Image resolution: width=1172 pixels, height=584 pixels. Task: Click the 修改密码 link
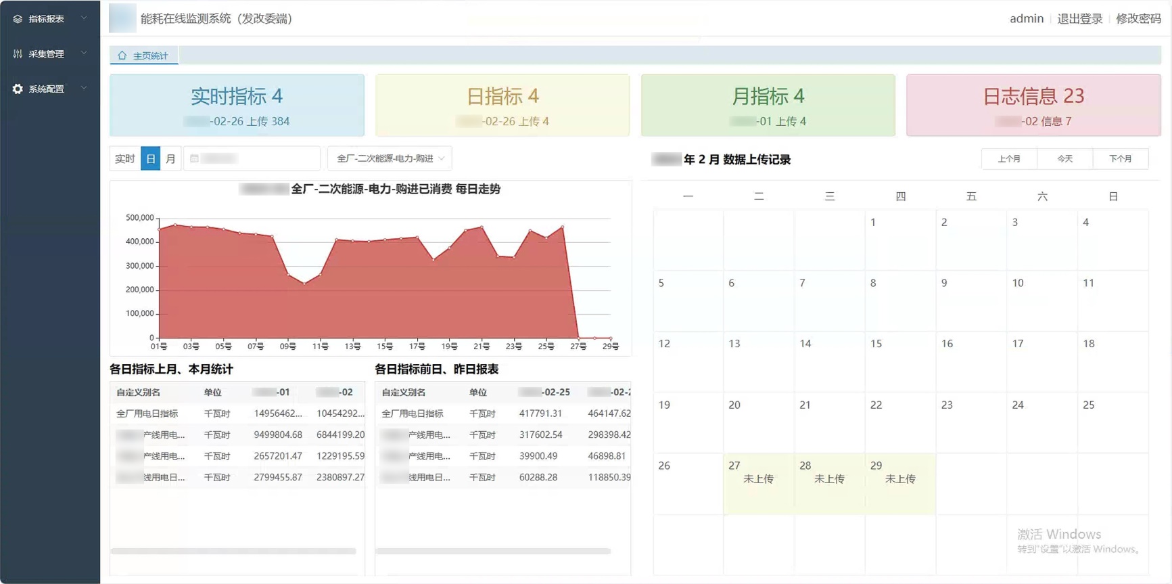1139,19
